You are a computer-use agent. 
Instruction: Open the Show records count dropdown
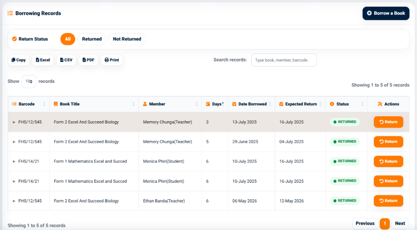pyautogui.click(x=29, y=81)
